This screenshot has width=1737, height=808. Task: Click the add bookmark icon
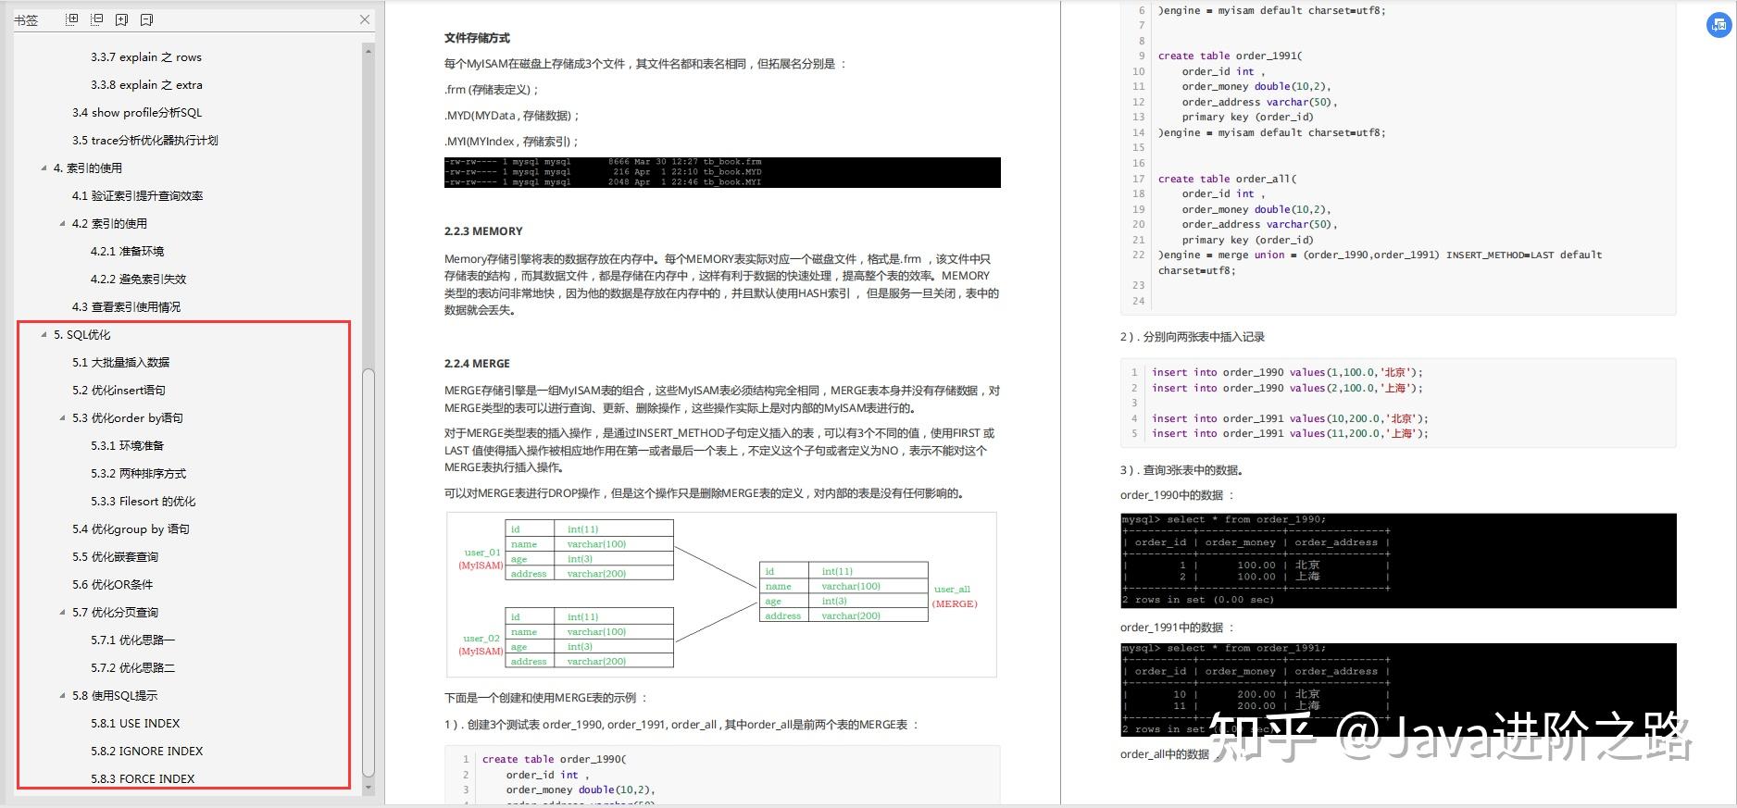coord(122,19)
